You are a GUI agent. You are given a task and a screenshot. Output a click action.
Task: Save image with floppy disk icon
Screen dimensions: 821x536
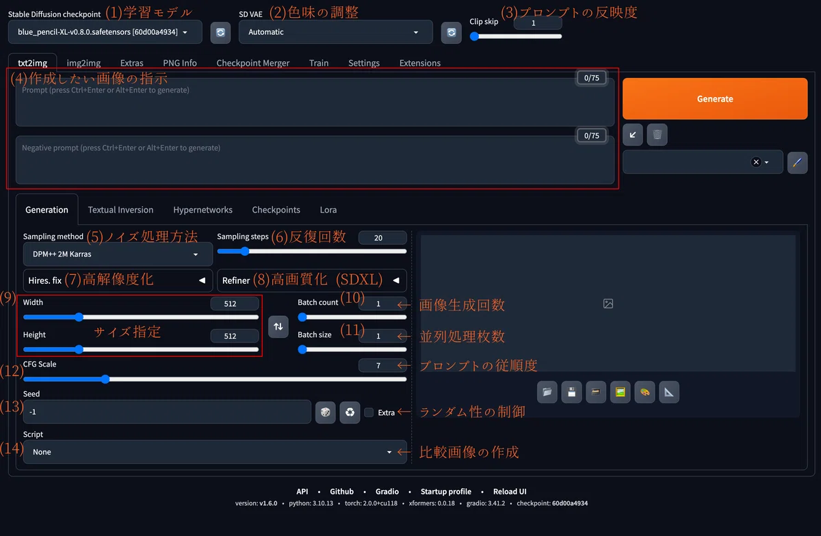(x=571, y=392)
